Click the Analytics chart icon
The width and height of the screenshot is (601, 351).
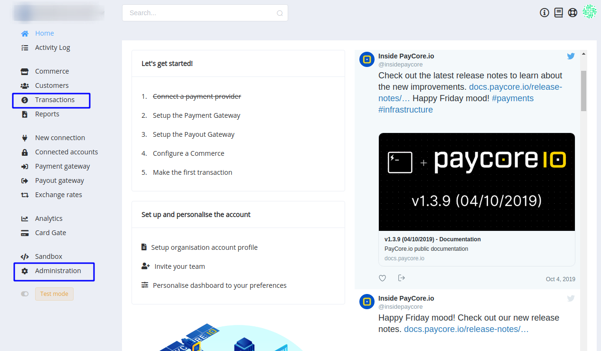25,219
